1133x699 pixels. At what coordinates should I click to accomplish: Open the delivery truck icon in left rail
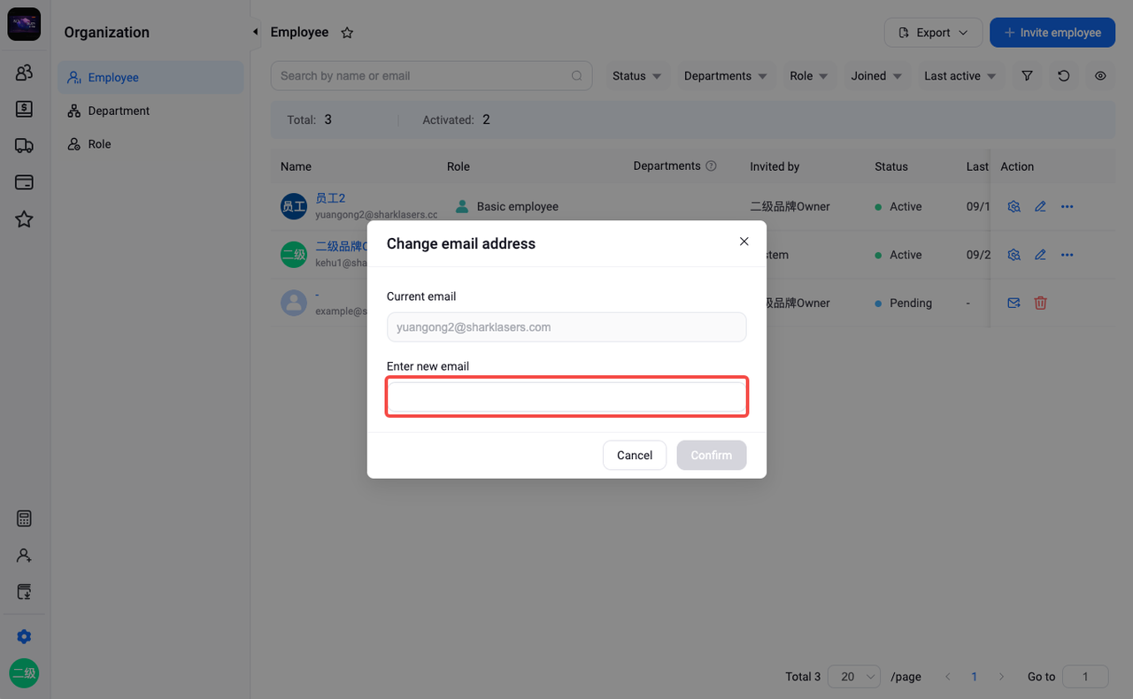[24, 146]
